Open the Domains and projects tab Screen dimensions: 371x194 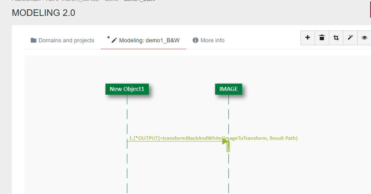point(66,40)
